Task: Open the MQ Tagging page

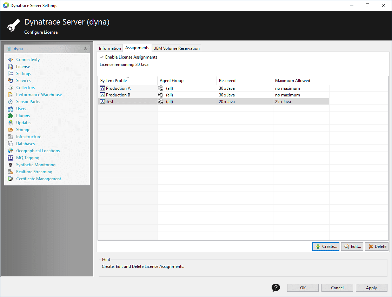Action: coord(28,158)
